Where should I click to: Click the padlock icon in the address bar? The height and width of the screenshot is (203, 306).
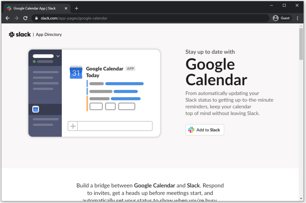click(x=36, y=18)
